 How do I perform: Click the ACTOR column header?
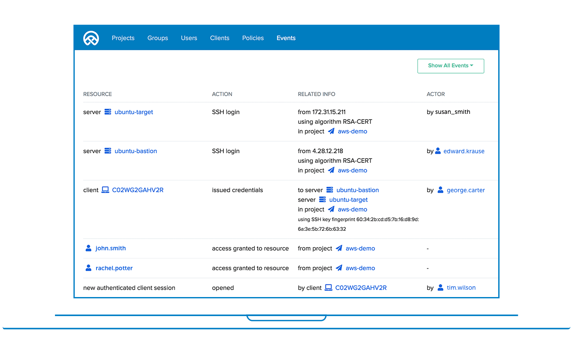(436, 94)
